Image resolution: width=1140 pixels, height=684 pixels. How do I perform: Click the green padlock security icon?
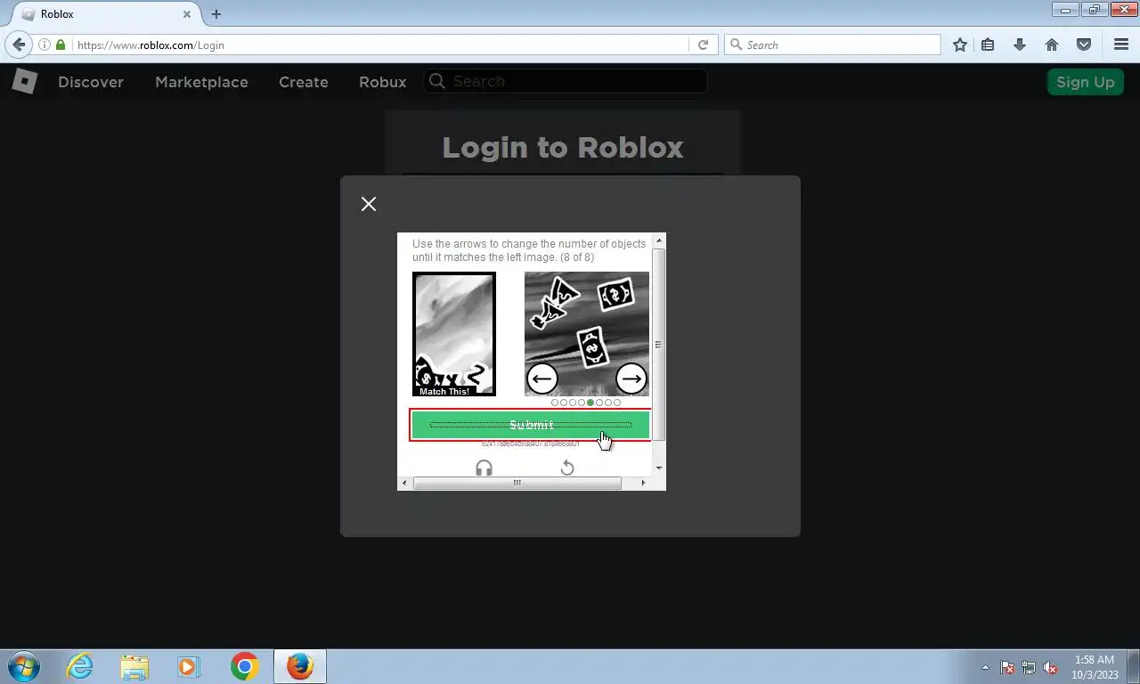click(61, 45)
